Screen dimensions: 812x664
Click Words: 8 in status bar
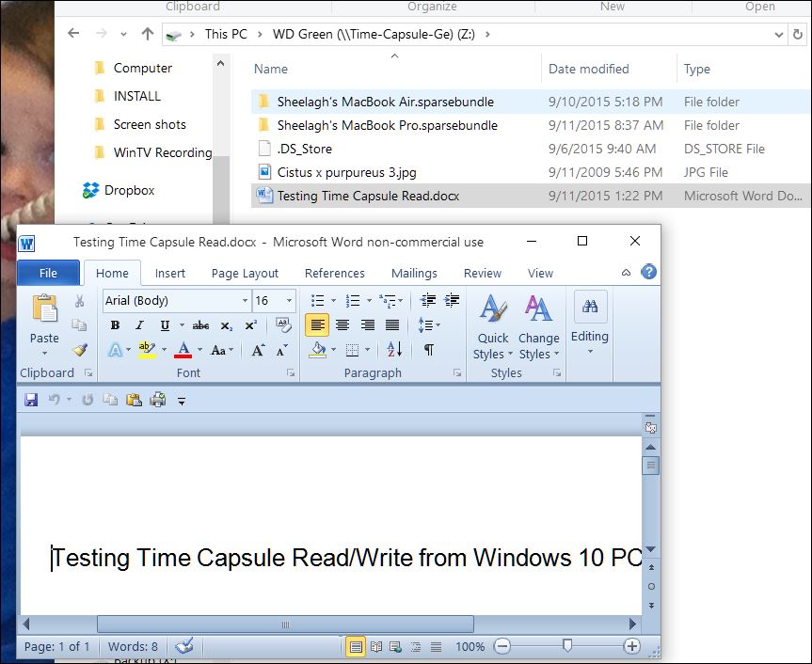coord(133,646)
